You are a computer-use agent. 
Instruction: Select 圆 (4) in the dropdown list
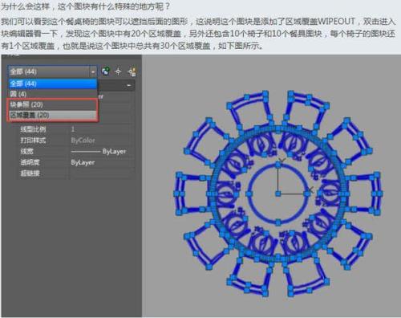point(53,94)
